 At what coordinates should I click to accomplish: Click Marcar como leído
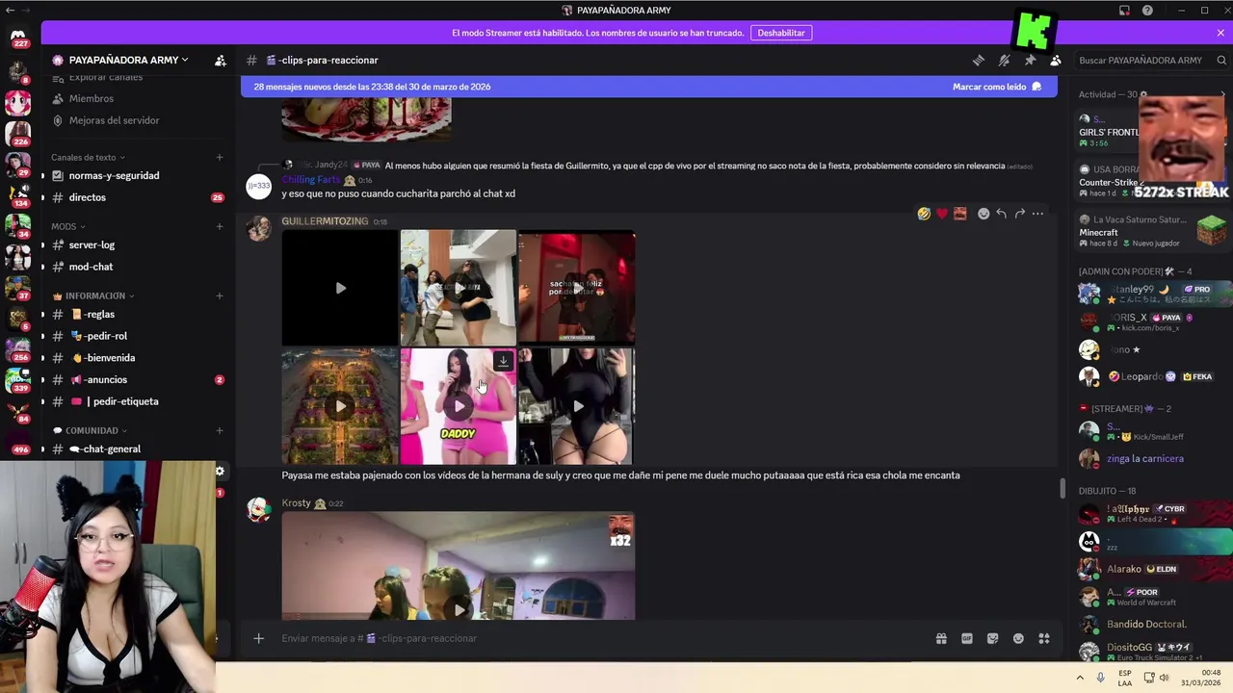[x=997, y=87]
